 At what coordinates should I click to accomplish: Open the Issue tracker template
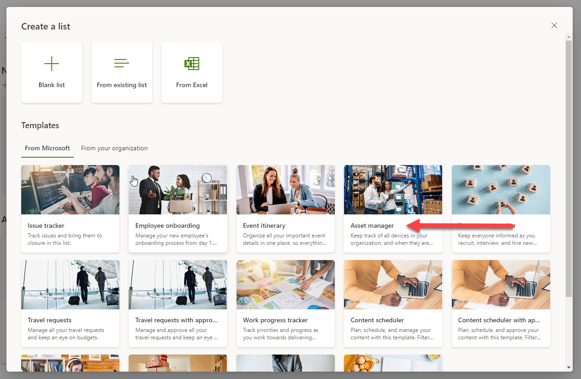[70, 208]
